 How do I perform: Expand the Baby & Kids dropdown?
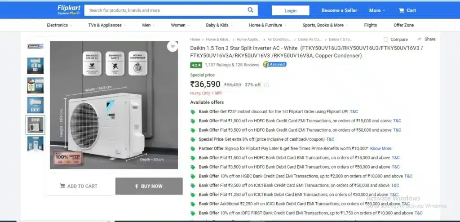click(219, 25)
